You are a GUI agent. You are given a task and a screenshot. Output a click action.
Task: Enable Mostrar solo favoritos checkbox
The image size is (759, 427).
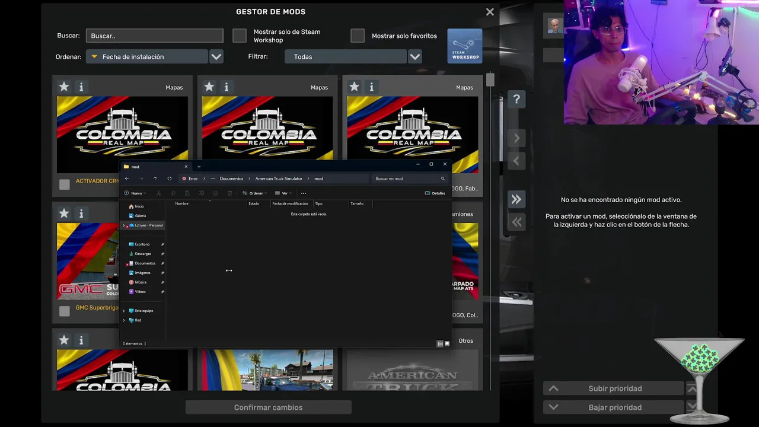358,36
